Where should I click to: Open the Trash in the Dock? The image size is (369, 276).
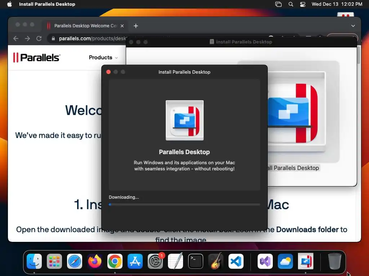[x=335, y=261]
